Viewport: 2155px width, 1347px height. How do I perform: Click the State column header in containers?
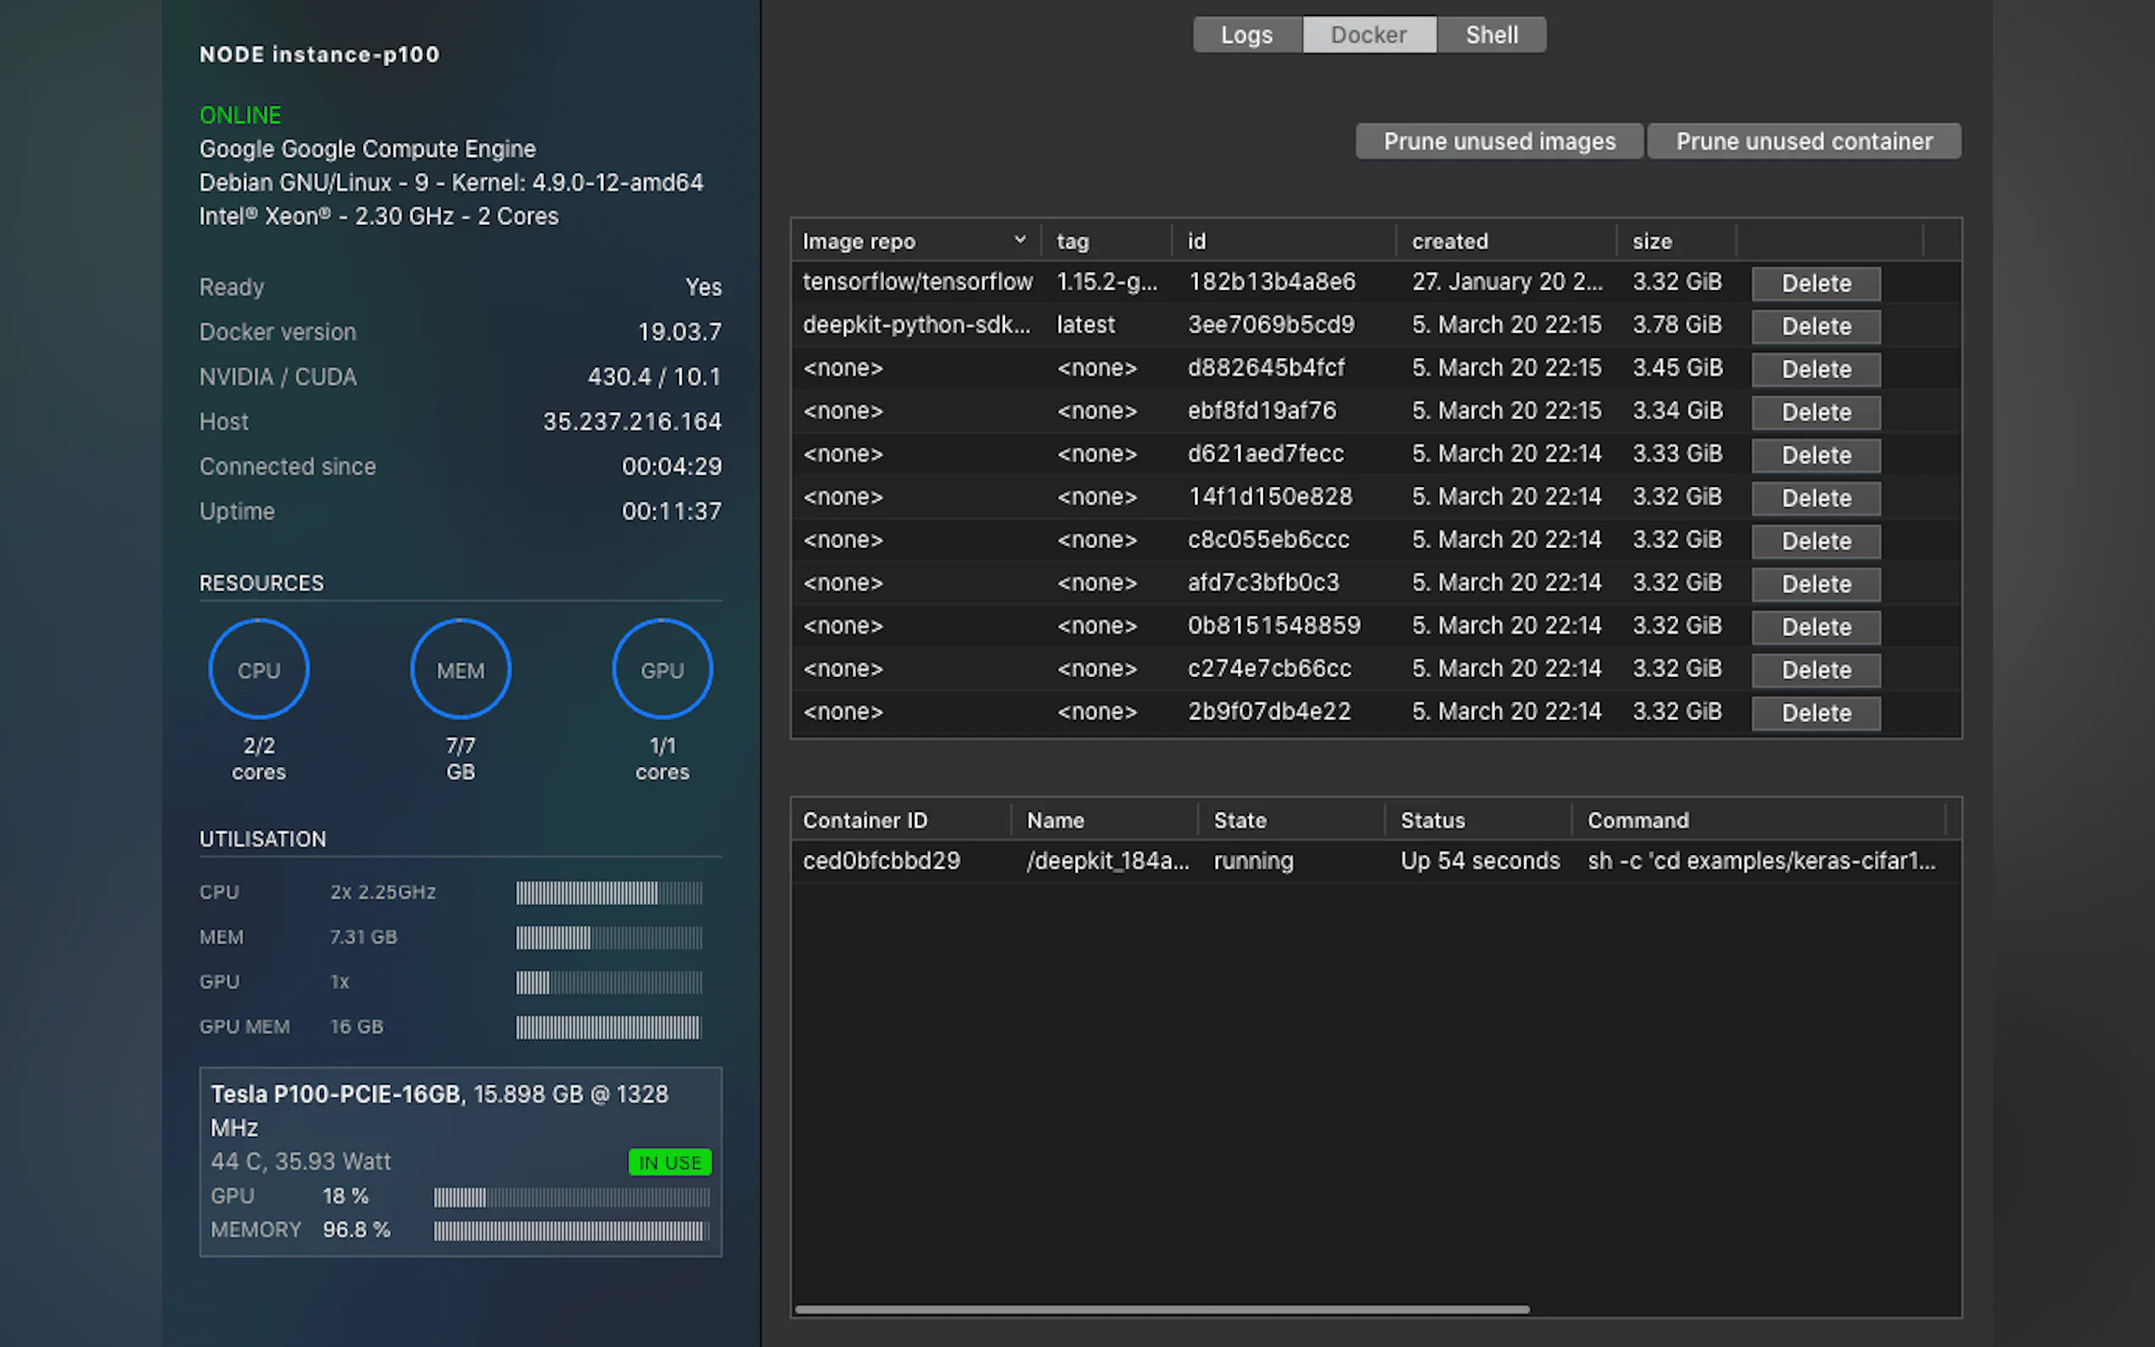tap(1240, 819)
